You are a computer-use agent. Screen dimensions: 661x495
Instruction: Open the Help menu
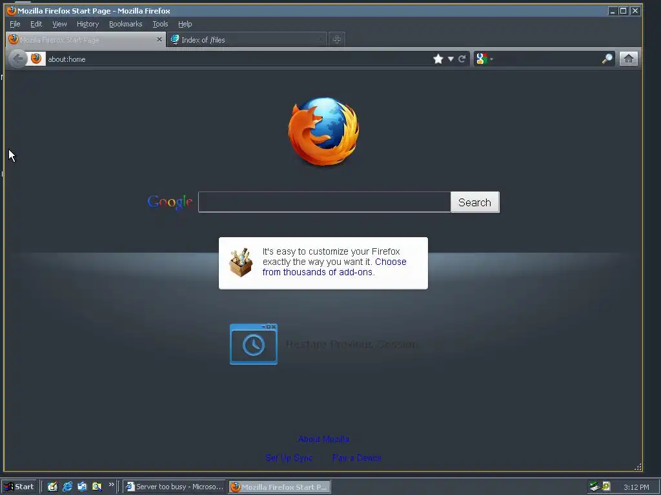click(x=185, y=24)
